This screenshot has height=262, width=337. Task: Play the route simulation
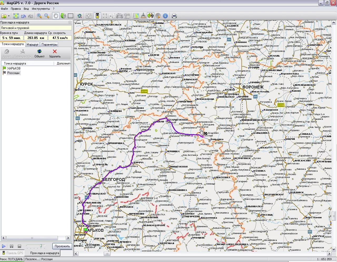pyautogui.click(x=4, y=246)
